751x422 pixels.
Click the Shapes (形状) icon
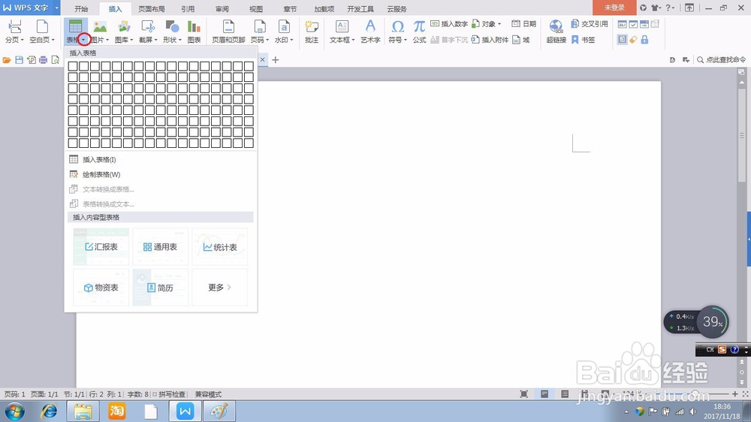click(x=172, y=27)
